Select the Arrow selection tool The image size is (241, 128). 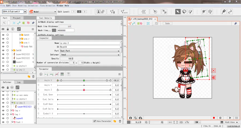(x=178, y=12)
